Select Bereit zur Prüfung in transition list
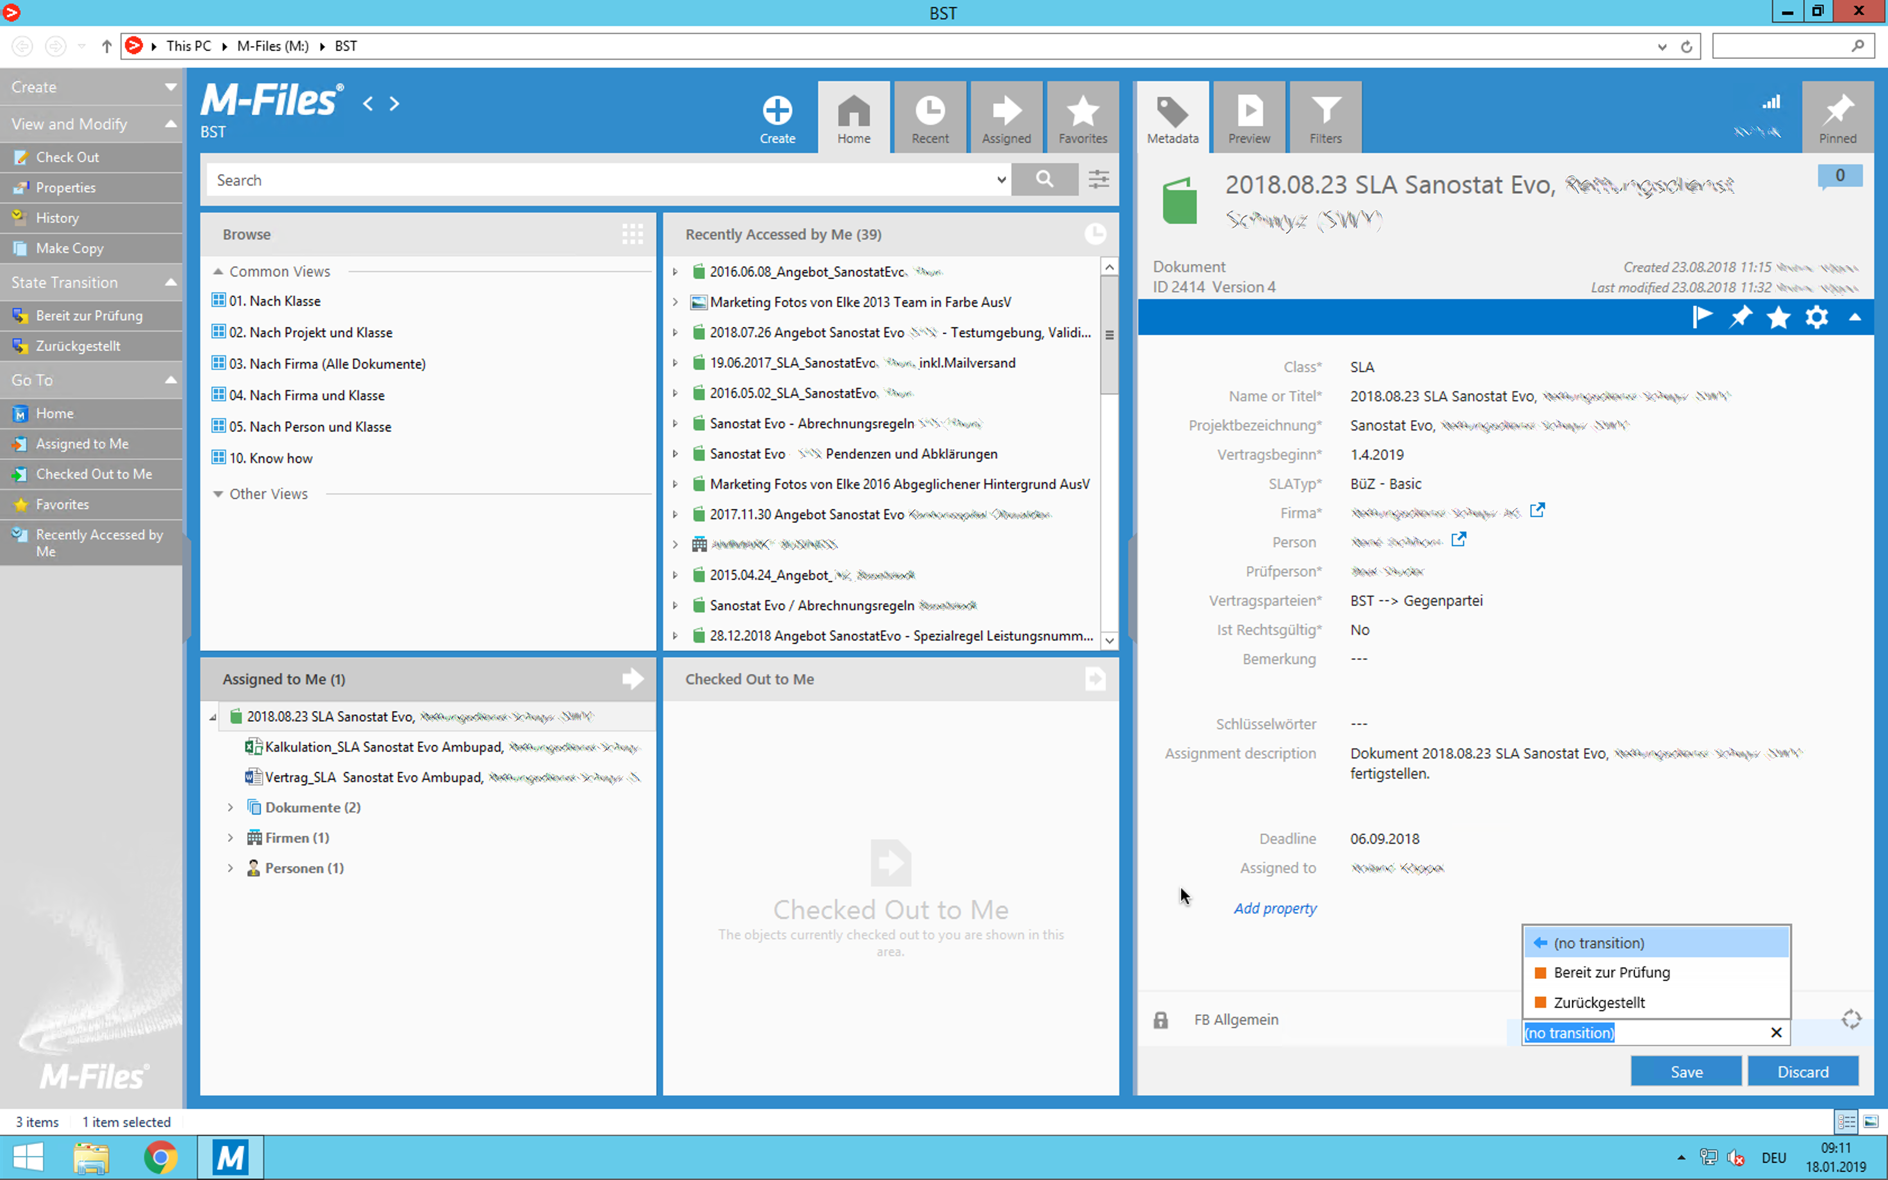The image size is (1888, 1180). tap(1656, 973)
